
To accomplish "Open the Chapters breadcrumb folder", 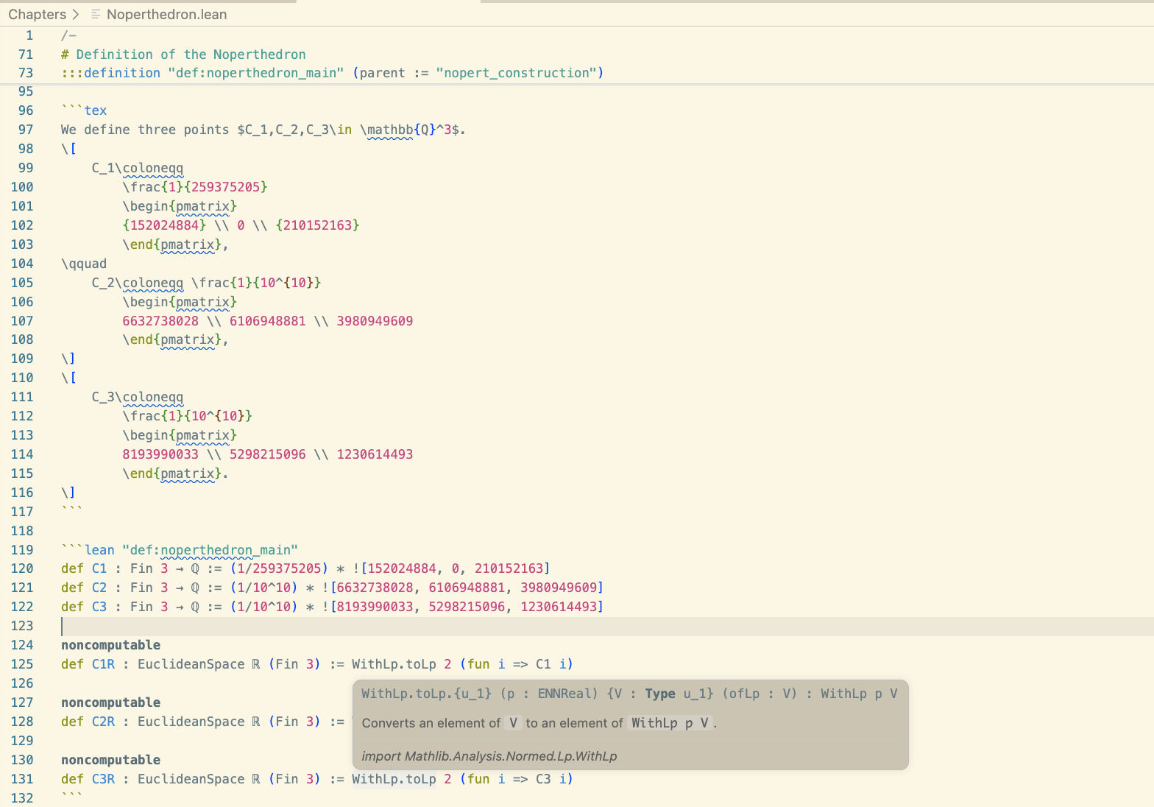I will [37, 14].
